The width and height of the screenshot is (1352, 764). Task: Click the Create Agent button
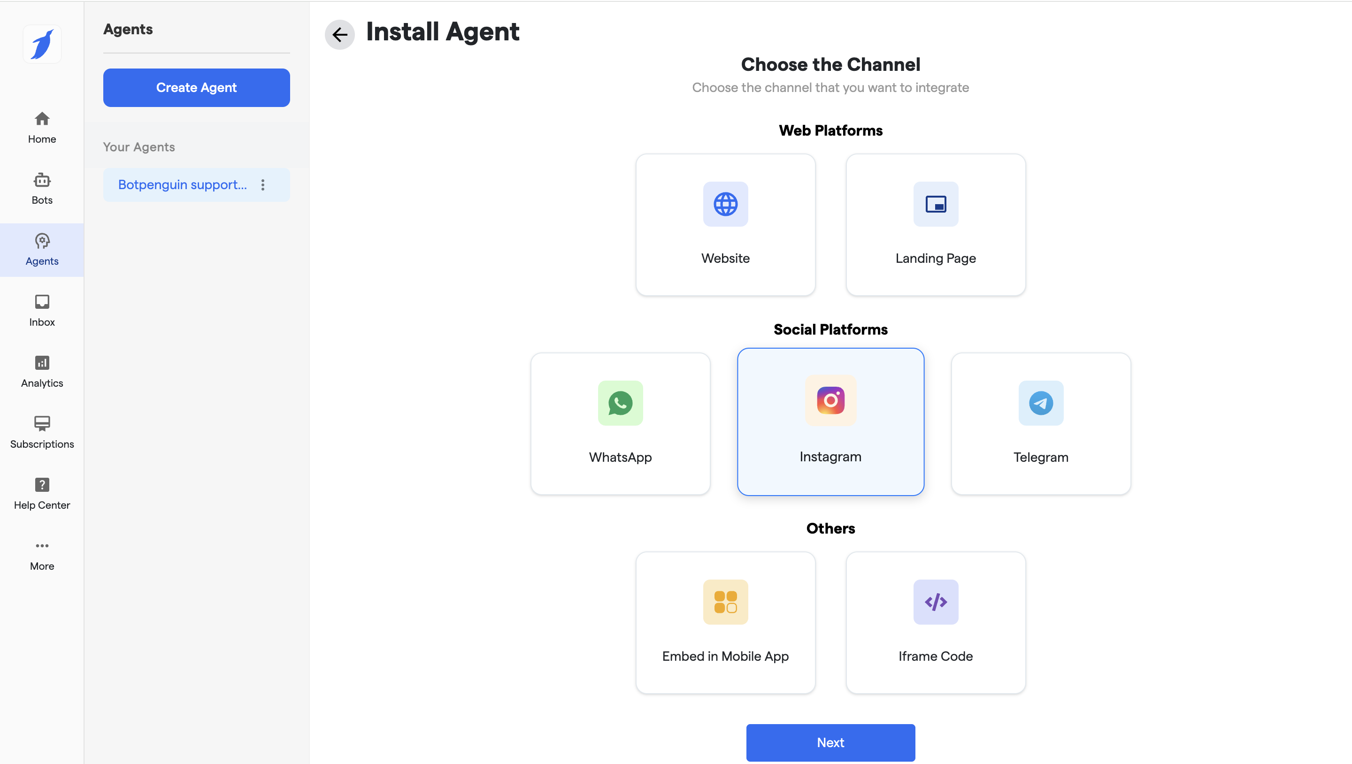tap(196, 88)
